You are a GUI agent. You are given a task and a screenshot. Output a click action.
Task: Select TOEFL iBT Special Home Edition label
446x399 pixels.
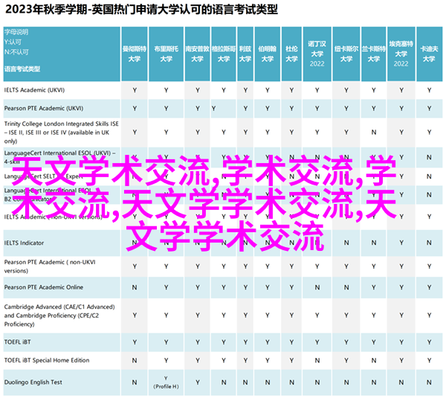pyautogui.click(x=47, y=360)
